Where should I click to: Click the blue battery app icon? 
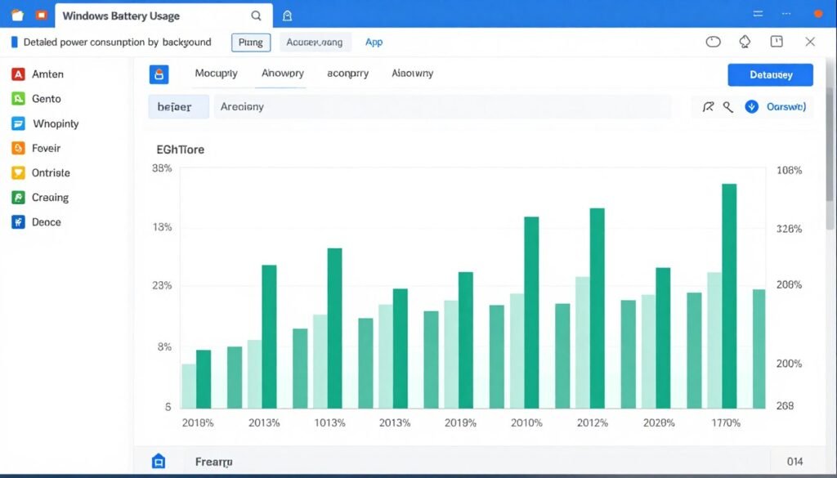click(159, 74)
